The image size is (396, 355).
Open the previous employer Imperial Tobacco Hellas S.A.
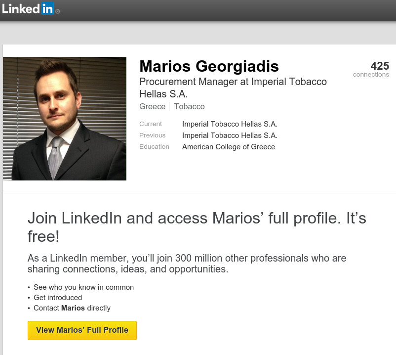(x=230, y=135)
